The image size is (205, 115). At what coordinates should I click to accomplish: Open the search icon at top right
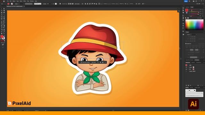tap(189, 1)
